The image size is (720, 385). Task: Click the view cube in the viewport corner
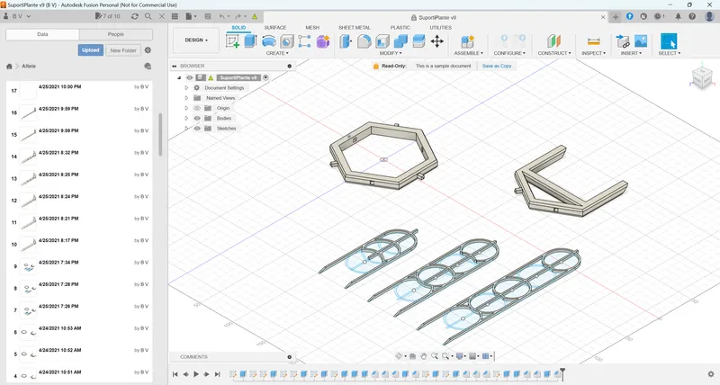[702, 77]
